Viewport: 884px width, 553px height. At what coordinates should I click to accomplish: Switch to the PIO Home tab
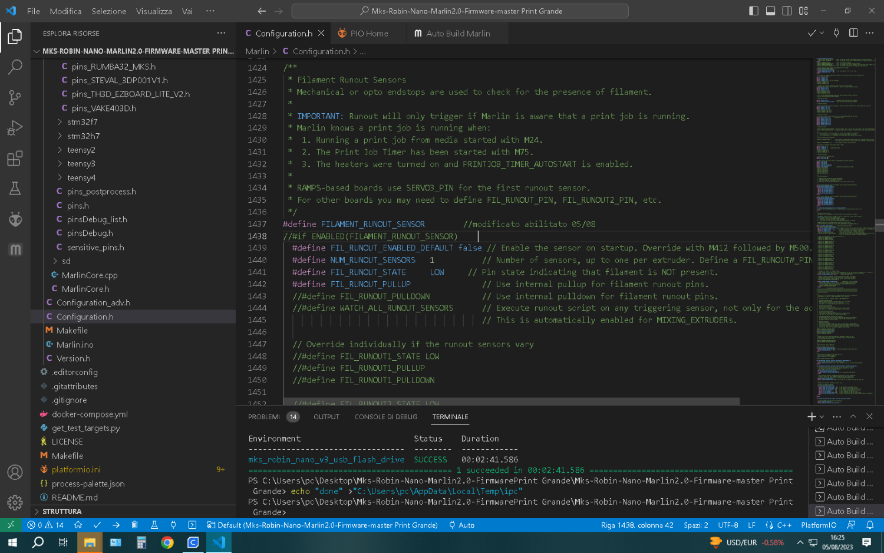[x=368, y=34]
